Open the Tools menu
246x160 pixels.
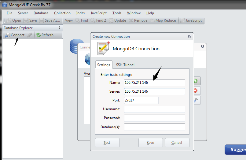117,13
